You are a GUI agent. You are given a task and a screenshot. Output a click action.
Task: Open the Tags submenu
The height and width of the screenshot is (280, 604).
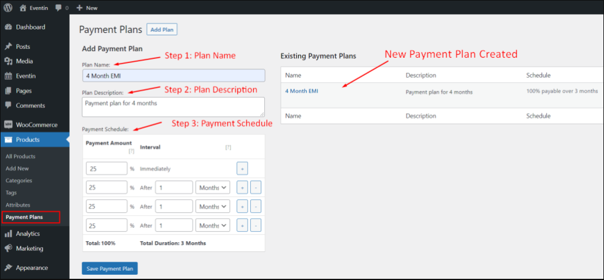[x=11, y=193]
